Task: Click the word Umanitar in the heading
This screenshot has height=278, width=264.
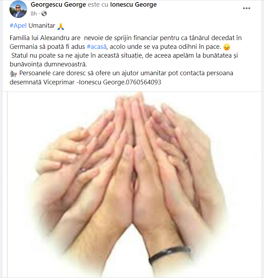Action: pos(42,26)
